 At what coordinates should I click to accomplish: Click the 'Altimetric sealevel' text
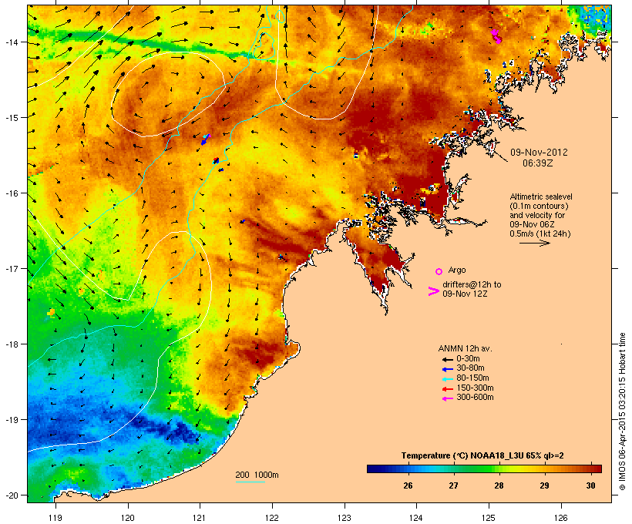tap(541, 196)
